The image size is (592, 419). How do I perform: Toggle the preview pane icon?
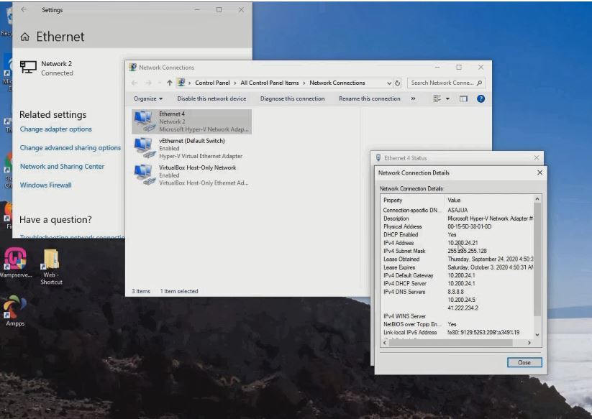tap(463, 98)
